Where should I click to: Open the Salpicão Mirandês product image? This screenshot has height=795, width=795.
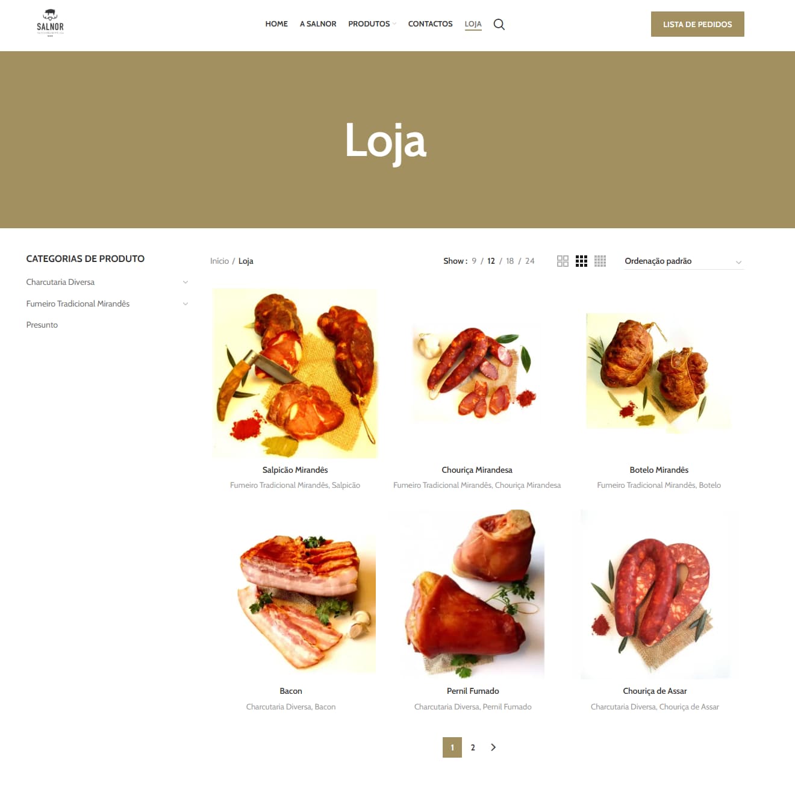point(295,373)
